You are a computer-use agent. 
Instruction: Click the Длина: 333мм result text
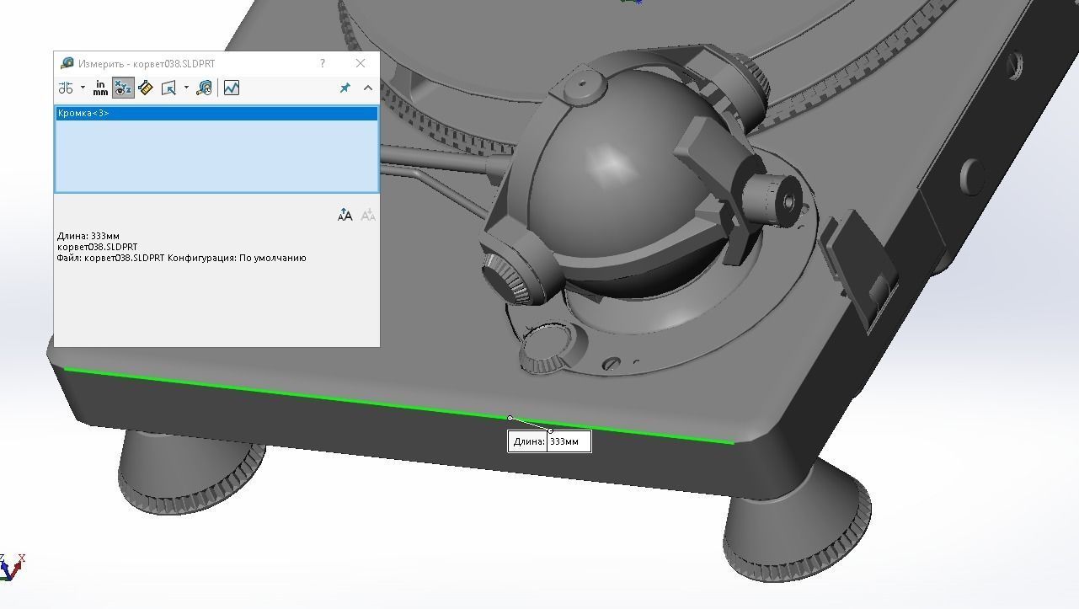coord(88,237)
